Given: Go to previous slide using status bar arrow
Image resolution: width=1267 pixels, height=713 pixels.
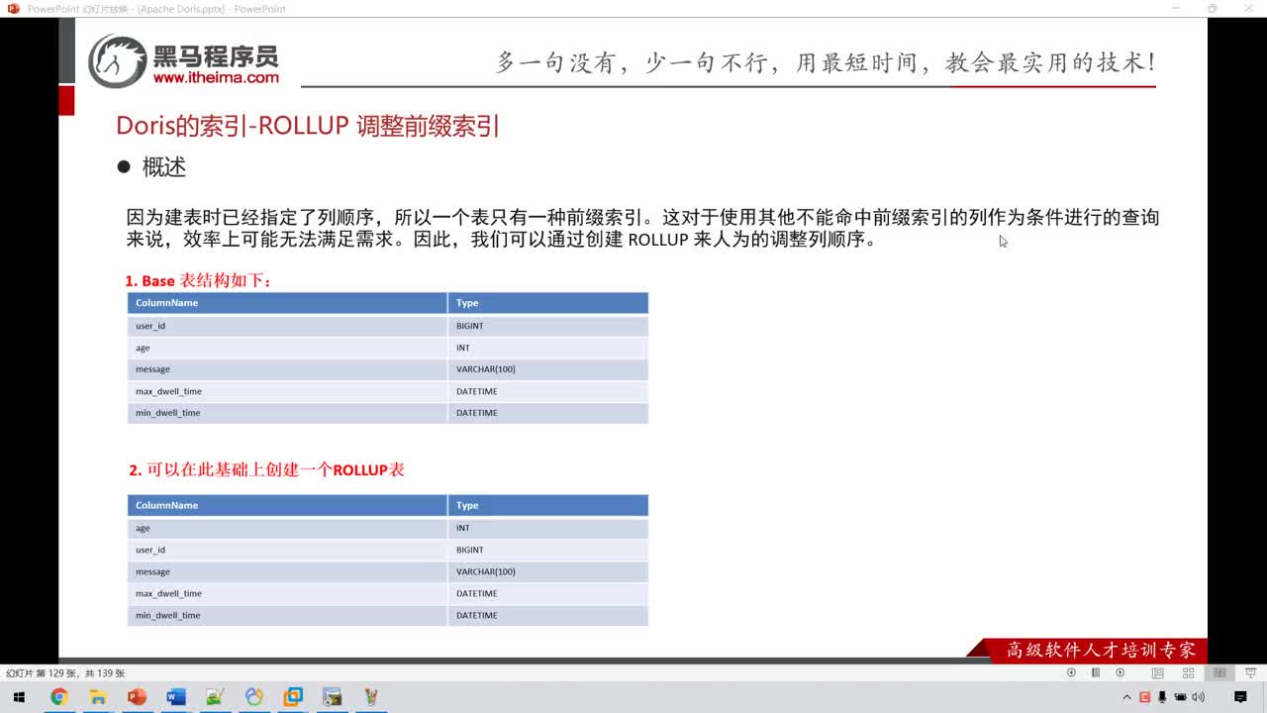Looking at the screenshot, I should pos(1071,672).
